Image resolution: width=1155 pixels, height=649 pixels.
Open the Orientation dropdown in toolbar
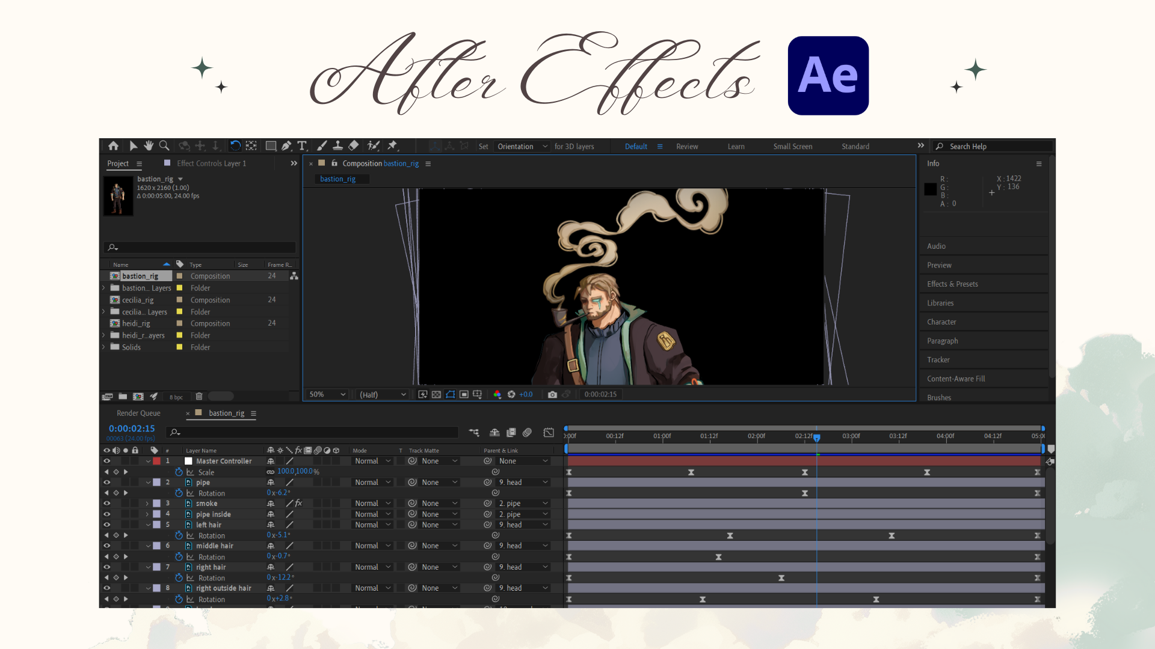pyautogui.click(x=522, y=147)
